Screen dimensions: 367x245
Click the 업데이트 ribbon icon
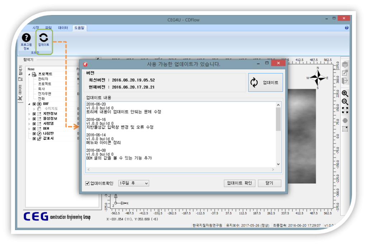(43, 38)
